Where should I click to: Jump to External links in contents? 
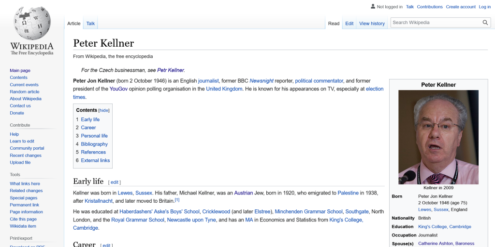pyautogui.click(x=95, y=160)
